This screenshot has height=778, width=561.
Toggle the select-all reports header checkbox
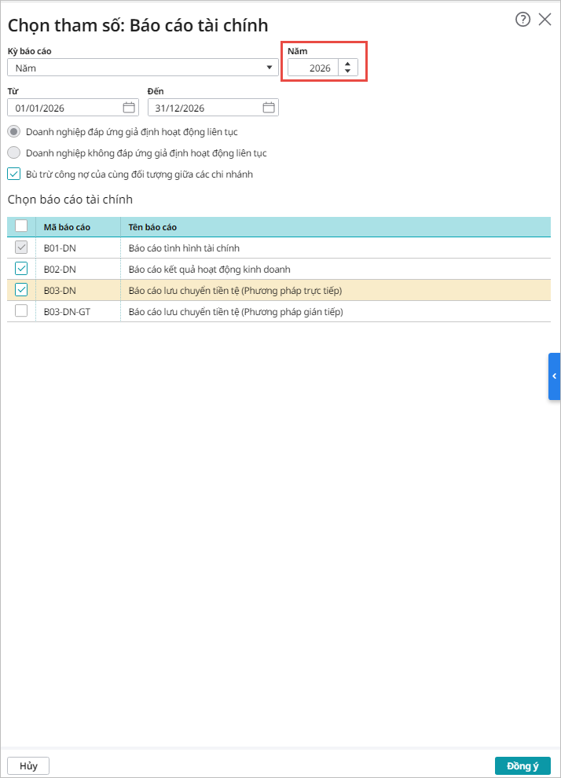coord(21,226)
